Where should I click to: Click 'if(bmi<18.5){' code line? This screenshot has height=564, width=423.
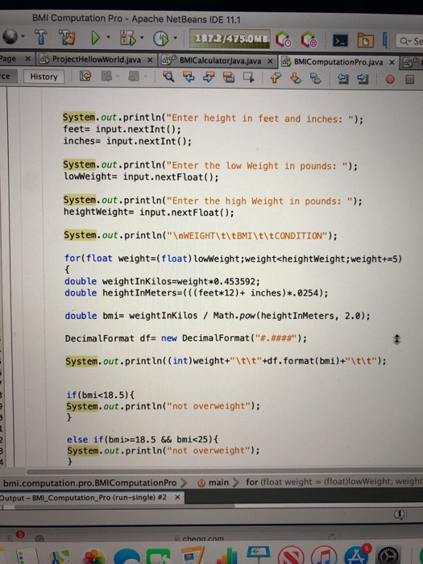coord(101,395)
